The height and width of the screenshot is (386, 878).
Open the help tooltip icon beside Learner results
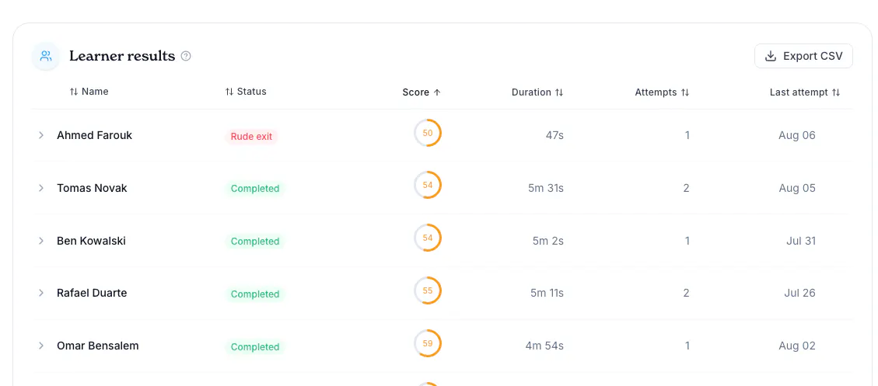tap(186, 56)
